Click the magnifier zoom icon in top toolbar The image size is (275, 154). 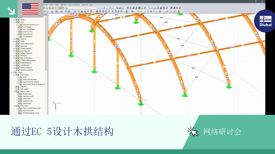click(x=47, y=8)
